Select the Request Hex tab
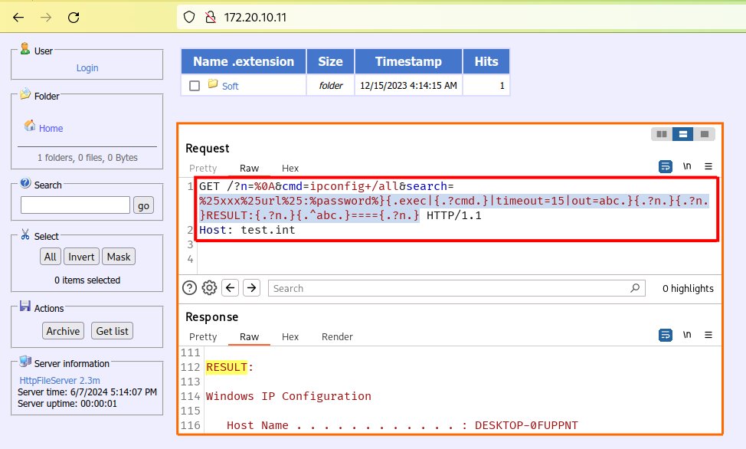Viewport: 746px width, 449px height. [290, 168]
